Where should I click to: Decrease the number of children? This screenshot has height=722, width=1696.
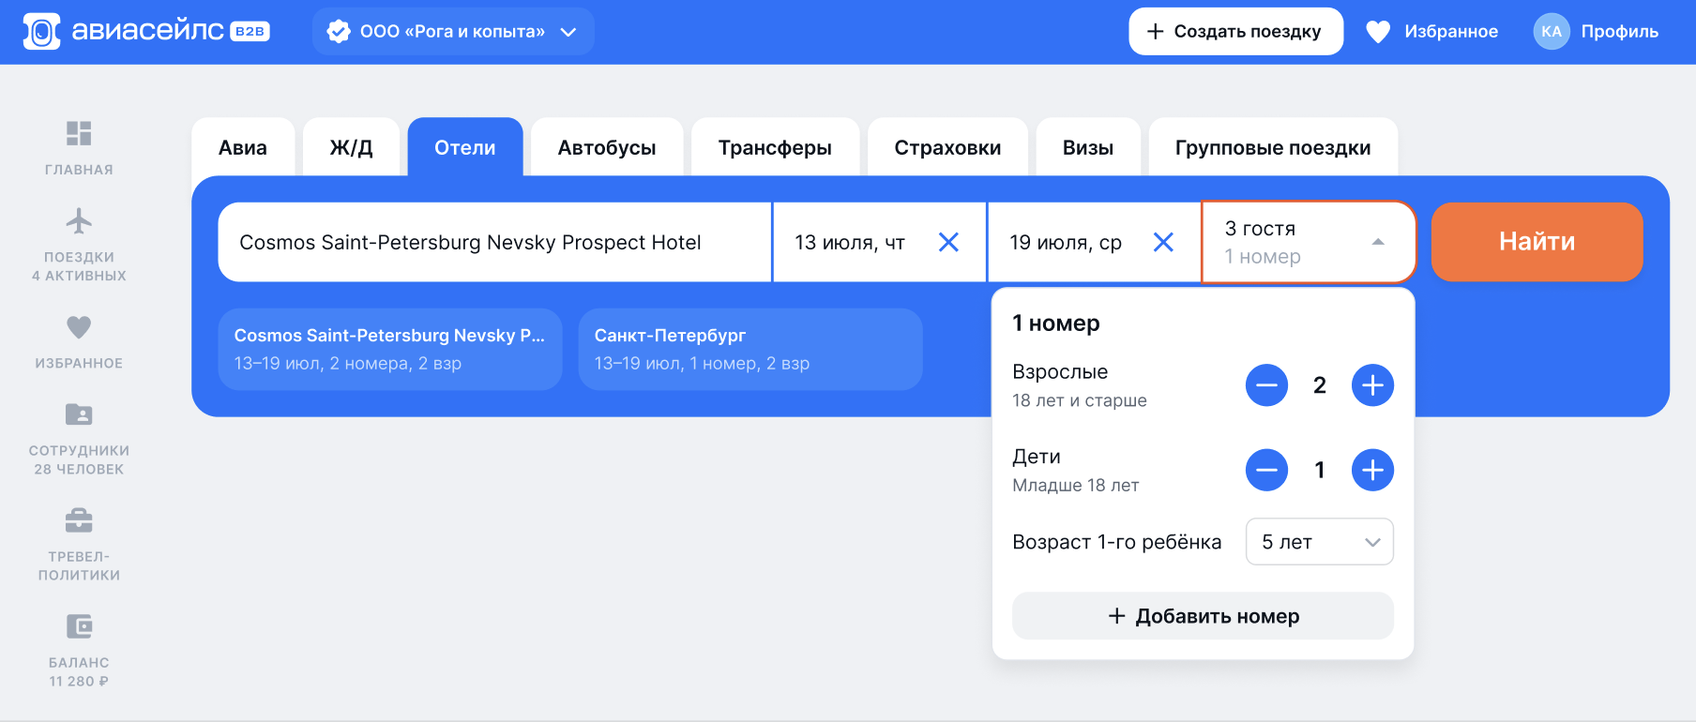pos(1266,470)
